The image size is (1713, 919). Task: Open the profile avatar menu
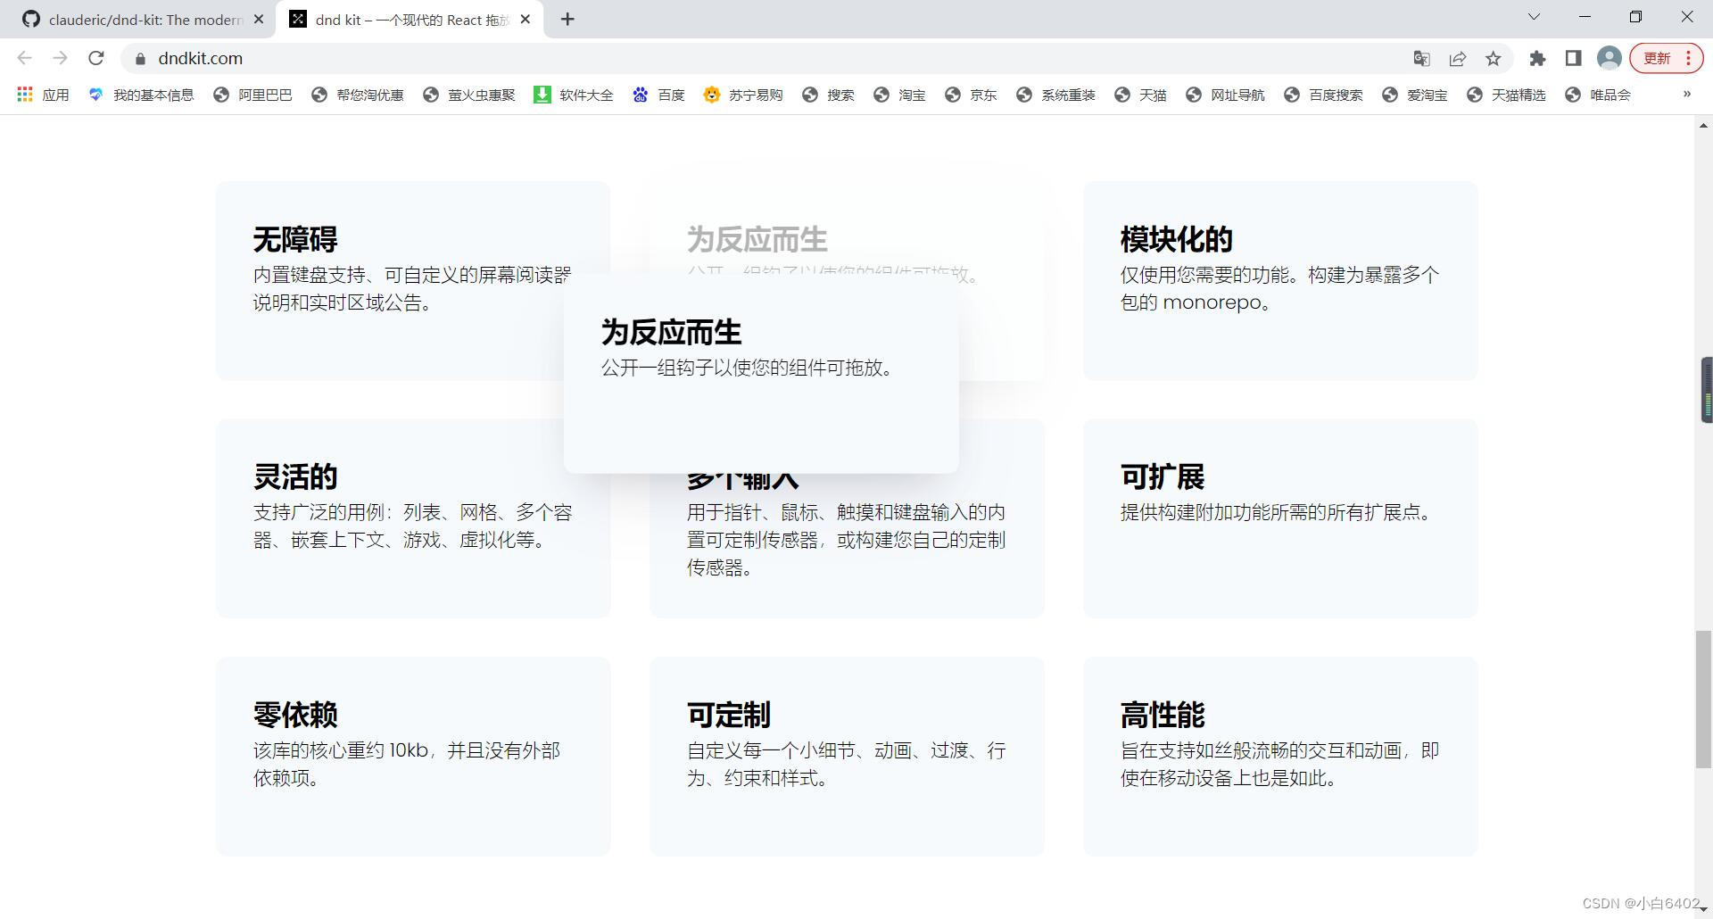(x=1610, y=59)
